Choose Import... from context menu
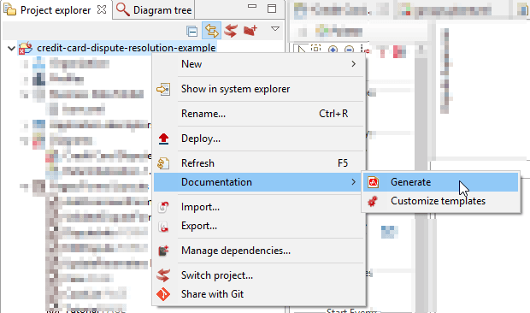This screenshot has width=530, height=313. (259, 207)
